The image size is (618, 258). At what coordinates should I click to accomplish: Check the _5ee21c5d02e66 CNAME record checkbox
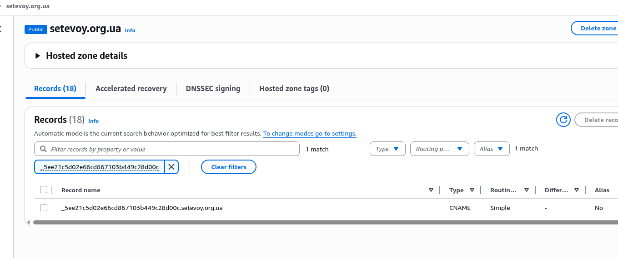click(44, 208)
